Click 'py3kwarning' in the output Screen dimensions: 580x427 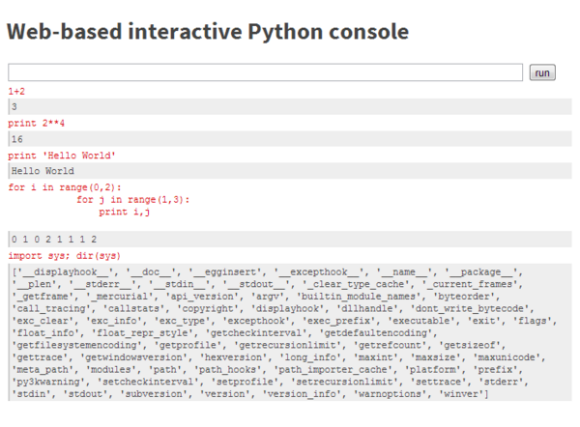(x=48, y=382)
